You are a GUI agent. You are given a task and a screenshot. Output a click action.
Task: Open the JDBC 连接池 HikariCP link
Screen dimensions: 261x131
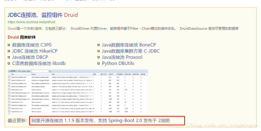coord(35,51)
